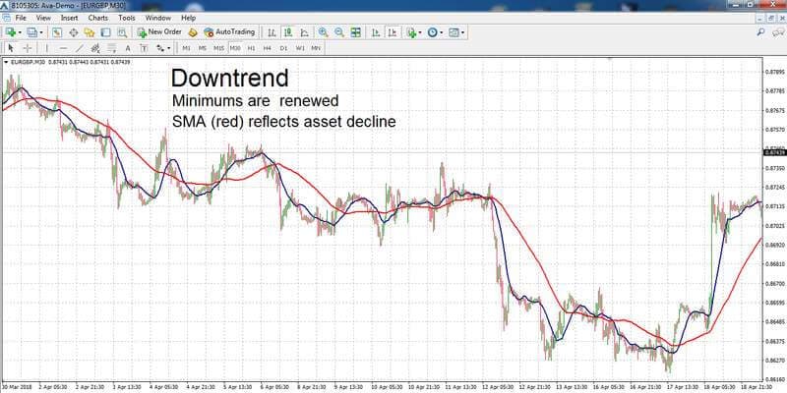The height and width of the screenshot is (393, 787).
Task: Select the Text Label tool
Action: tap(144, 48)
